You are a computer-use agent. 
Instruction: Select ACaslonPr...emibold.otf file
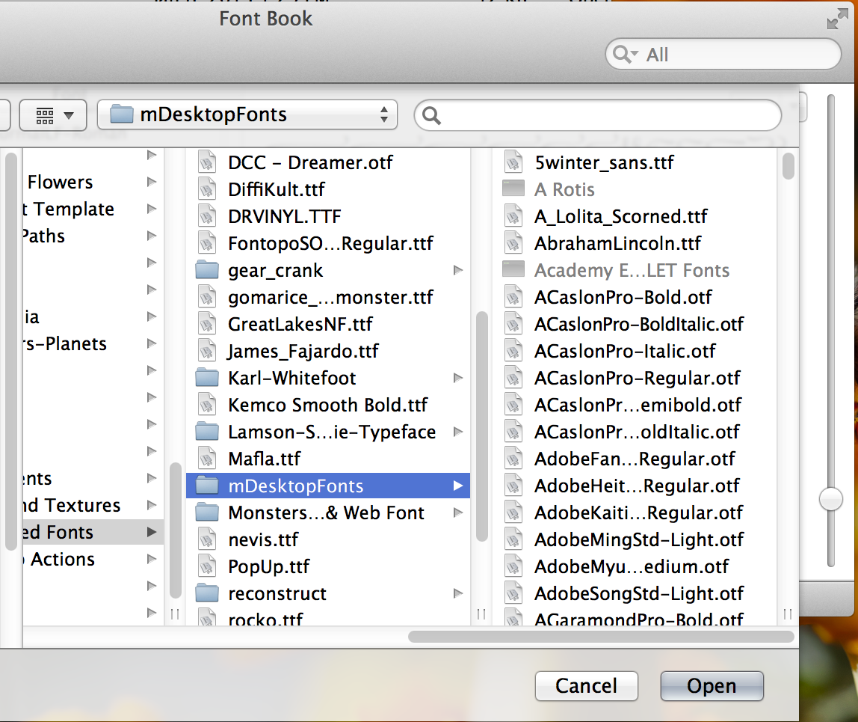pos(635,405)
